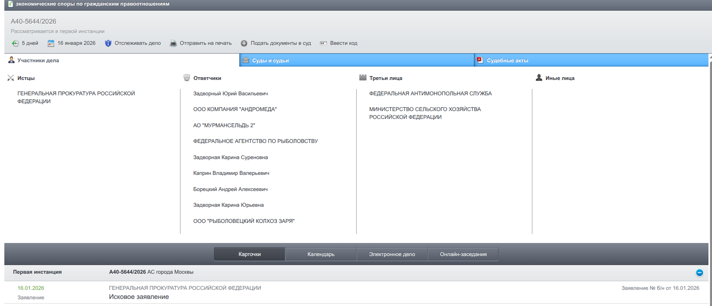
Task: Click the PDF icon in Судебные акты
Action: [x=480, y=60]
